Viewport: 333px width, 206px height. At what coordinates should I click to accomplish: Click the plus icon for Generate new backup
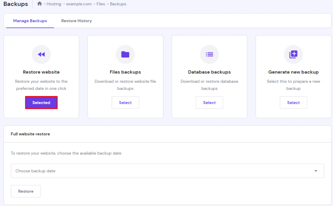pos(293,54)
